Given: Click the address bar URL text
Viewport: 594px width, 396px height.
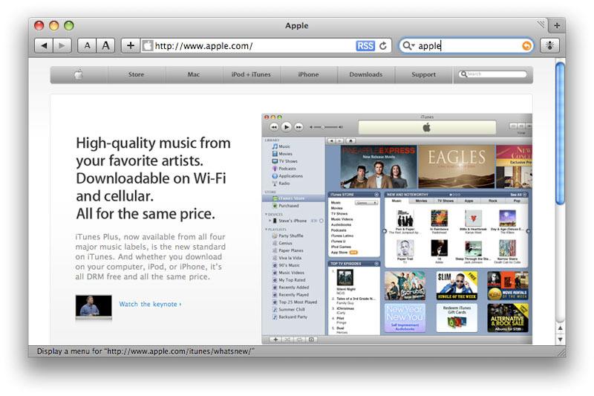Looking at the screenshot, I should (203, 46).
